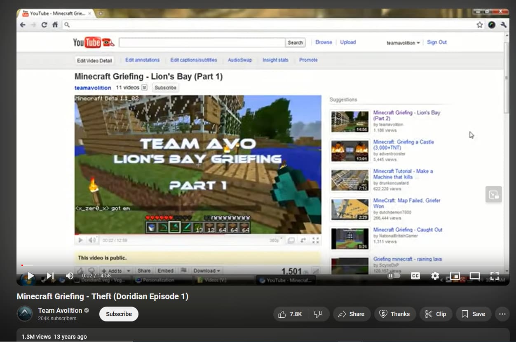516x342 pixels.
Task: Click the recorded Chrome address bar
Action: (x=272, y=25)
